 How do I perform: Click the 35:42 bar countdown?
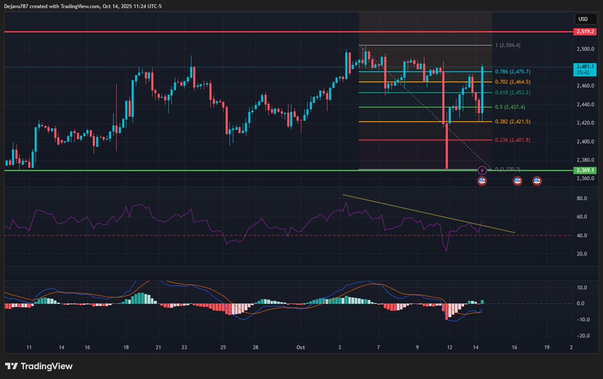[x=583, y=72]
